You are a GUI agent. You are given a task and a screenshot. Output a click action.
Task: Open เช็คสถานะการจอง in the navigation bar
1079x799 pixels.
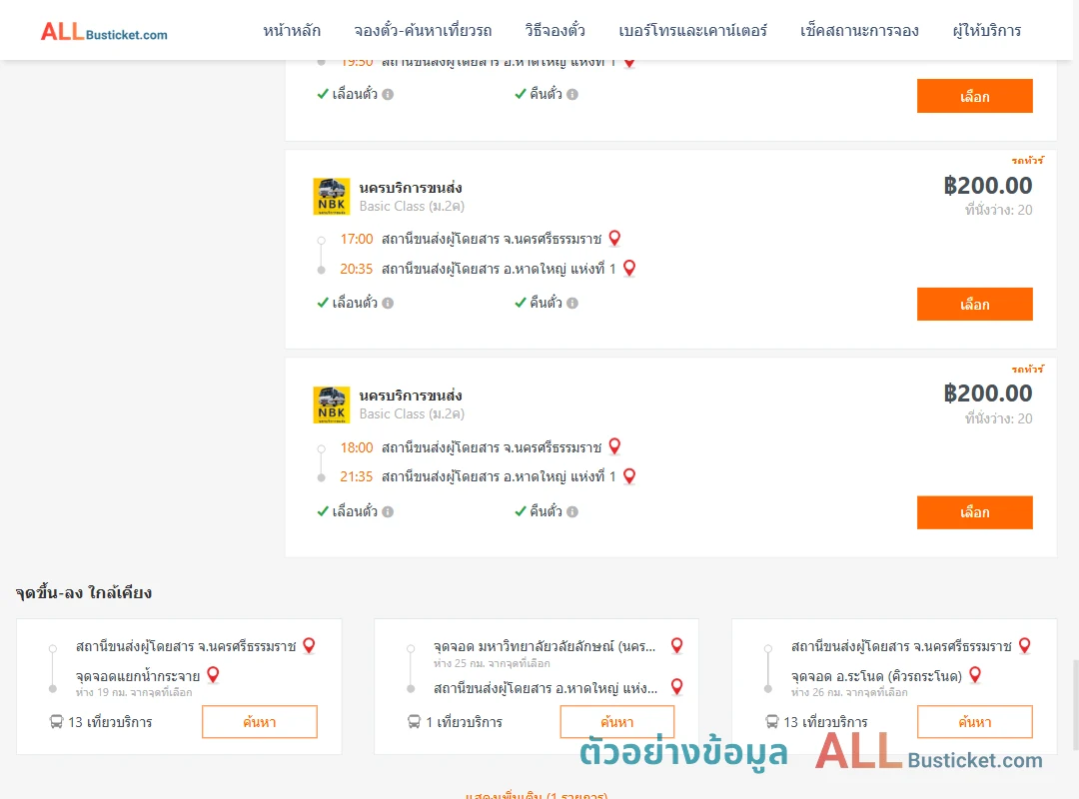pyautogui.click(x=859, y=31)
